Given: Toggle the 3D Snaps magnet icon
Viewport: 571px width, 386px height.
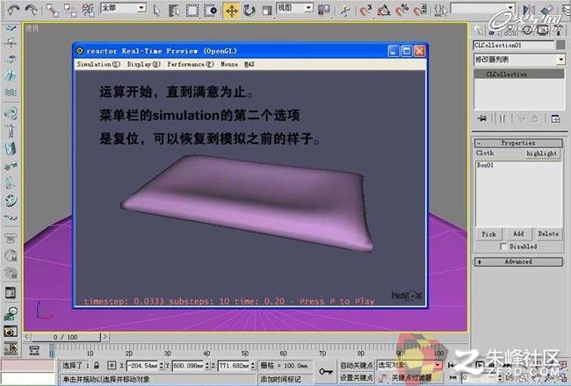Looking at the screenshot, I should 365,11.
